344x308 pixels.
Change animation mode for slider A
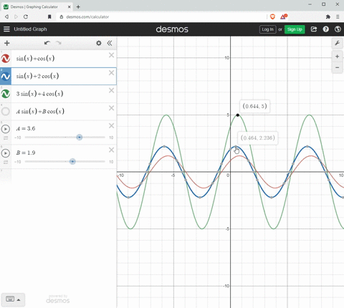pos(6,138)
